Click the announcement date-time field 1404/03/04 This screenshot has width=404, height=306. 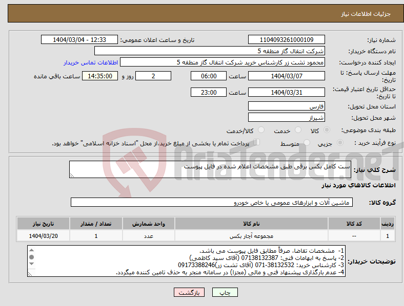pos(79,40)
